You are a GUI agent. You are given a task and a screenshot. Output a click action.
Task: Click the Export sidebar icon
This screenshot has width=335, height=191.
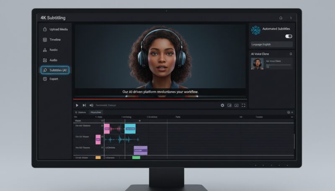(45, 79)
